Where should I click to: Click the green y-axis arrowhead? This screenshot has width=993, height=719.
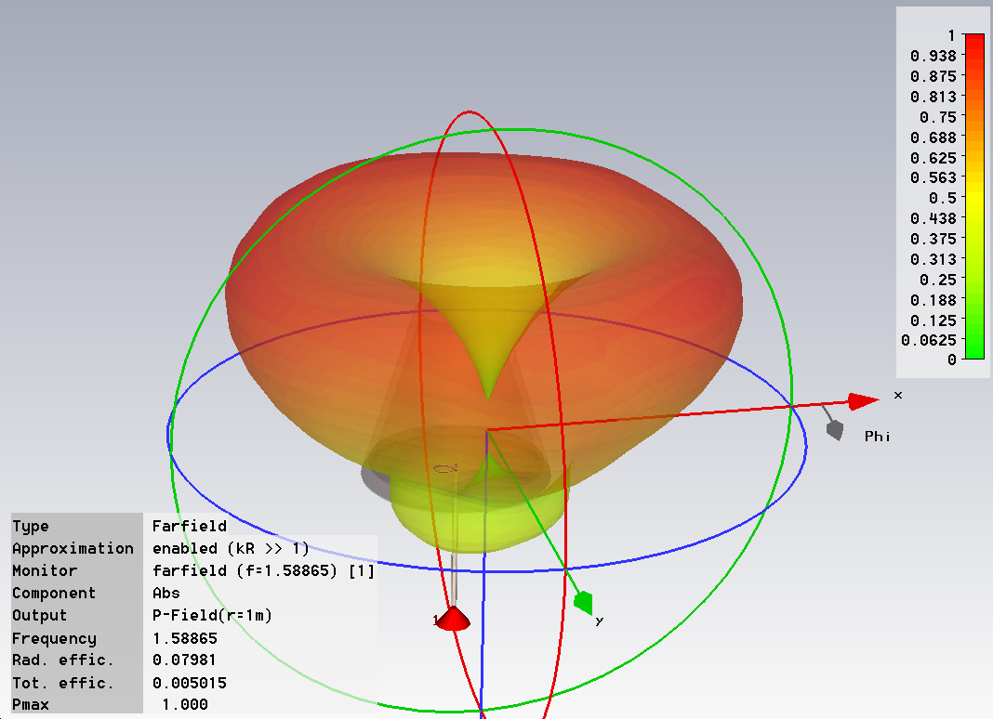[x=584, y=603]
